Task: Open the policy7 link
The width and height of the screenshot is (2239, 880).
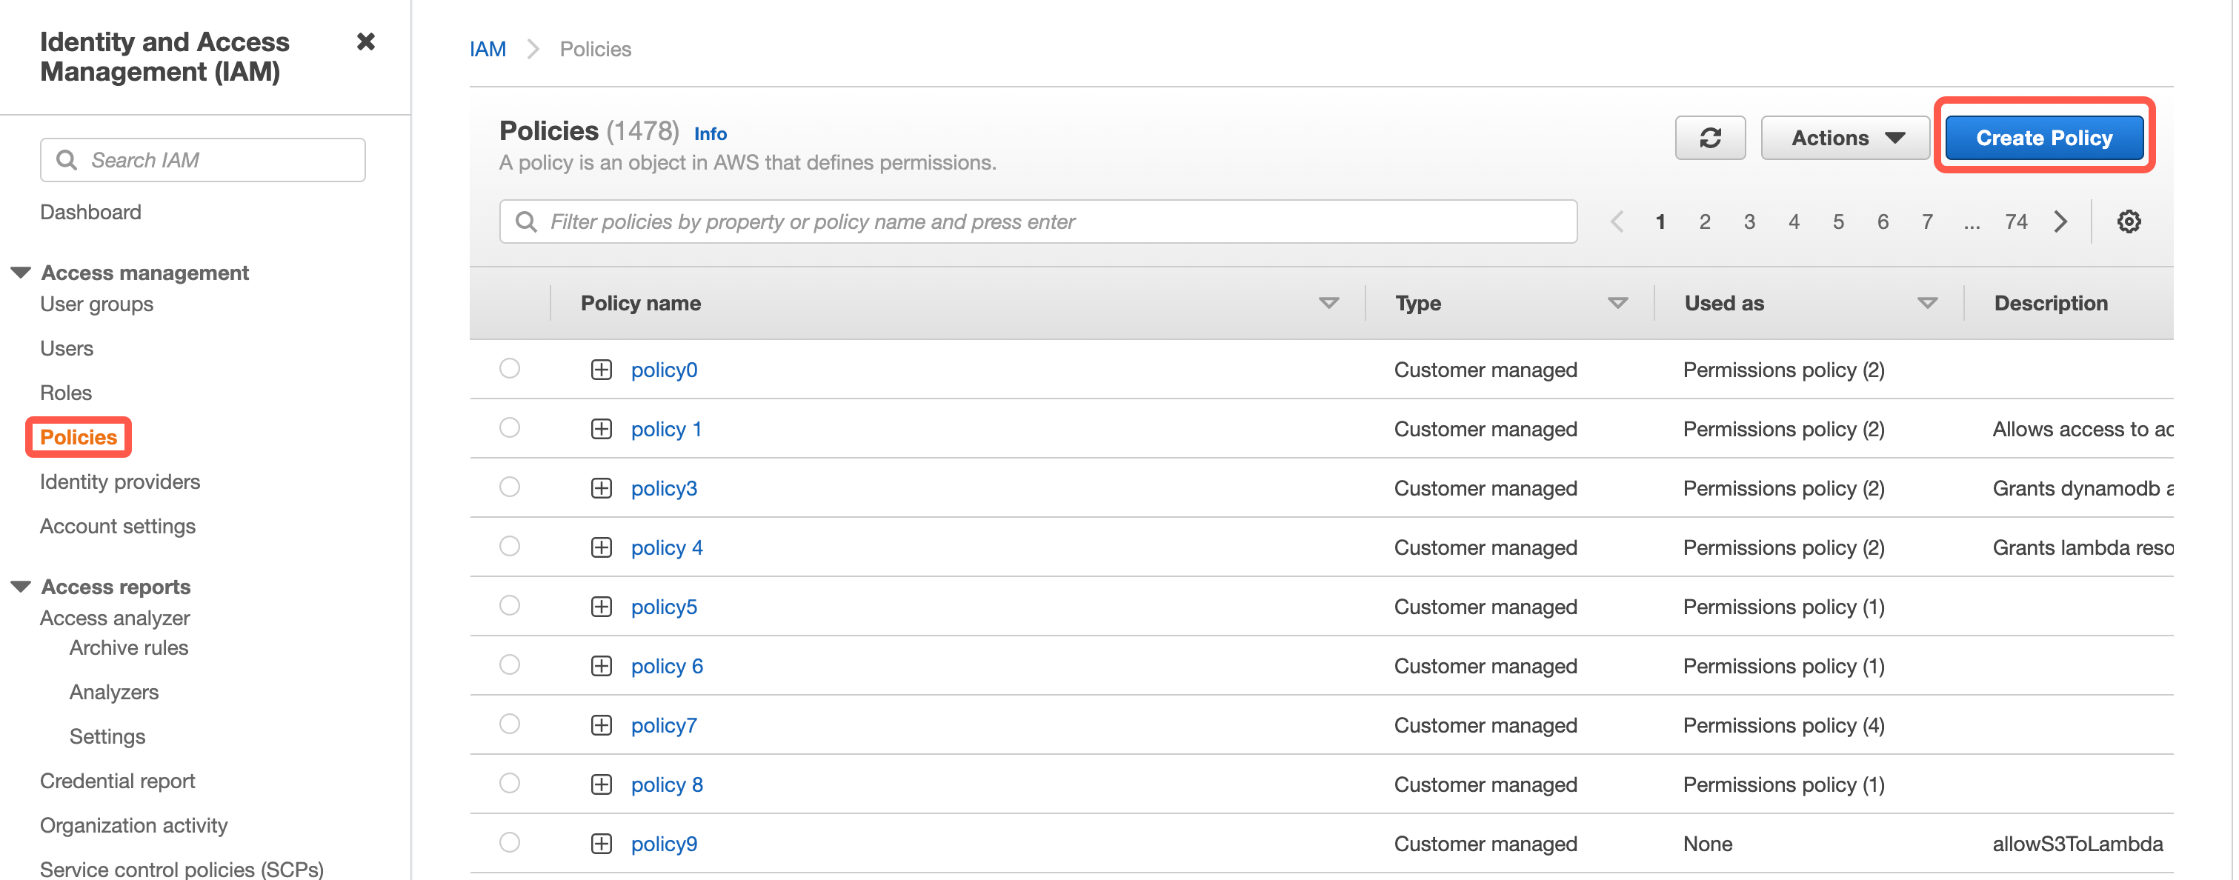Action: tap(664, 725)
